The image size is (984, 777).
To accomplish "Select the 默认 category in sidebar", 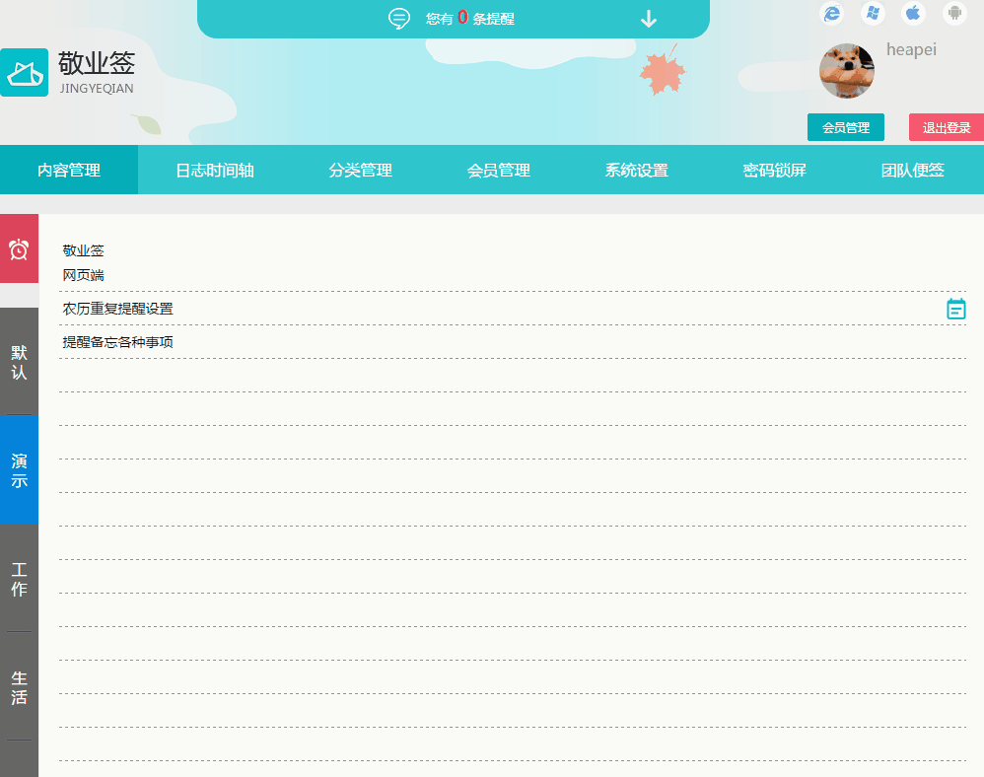I will (x=19, y=362).
